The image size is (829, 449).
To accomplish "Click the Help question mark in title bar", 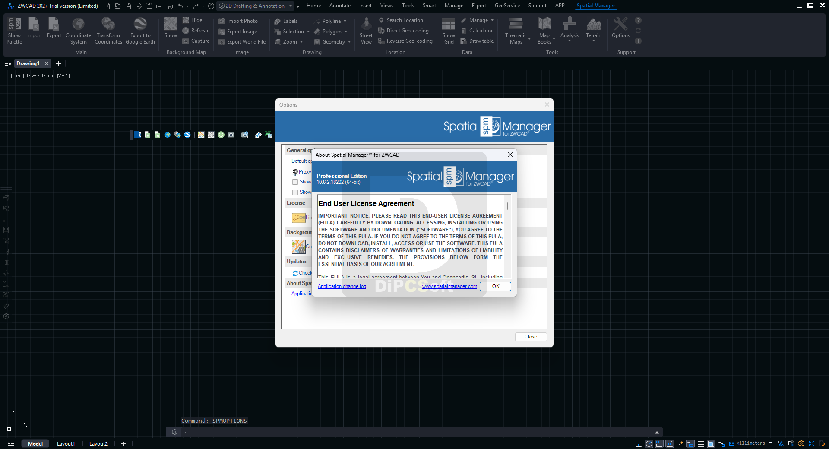I will [x=211, y=6].
